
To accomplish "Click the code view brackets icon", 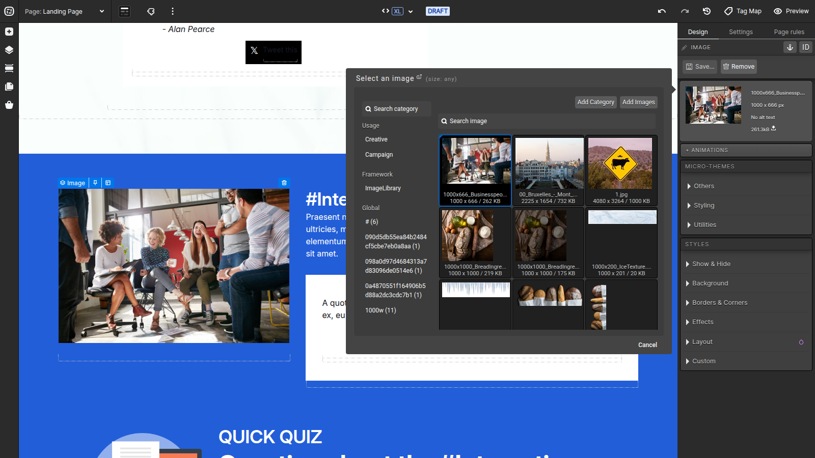I will (386, 11).
